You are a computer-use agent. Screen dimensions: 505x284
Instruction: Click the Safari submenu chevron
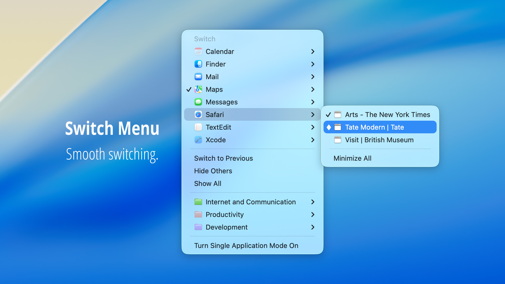[313, 115]
